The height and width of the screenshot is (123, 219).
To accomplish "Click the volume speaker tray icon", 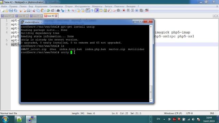I will click(193, 119).
